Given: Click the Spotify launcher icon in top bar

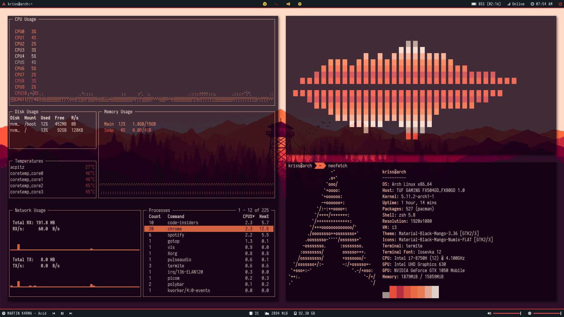Looking at the screenshot, I should tap(300, 4).
